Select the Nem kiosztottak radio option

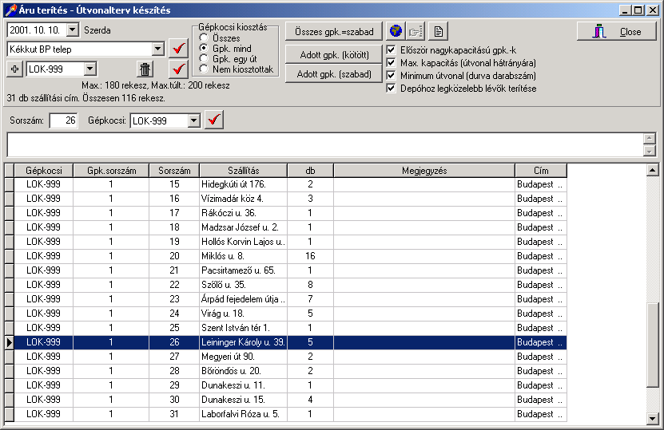click(205, 69)
